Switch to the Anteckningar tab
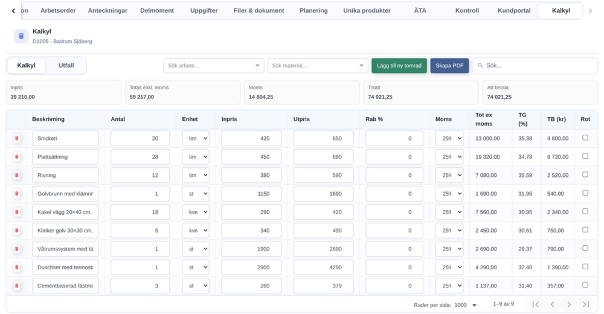 [108, 11]
